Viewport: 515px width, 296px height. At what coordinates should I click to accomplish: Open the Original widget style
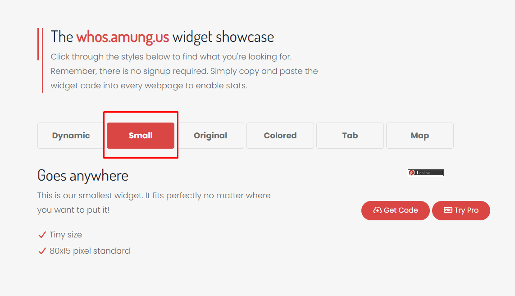tap(210, 135)
